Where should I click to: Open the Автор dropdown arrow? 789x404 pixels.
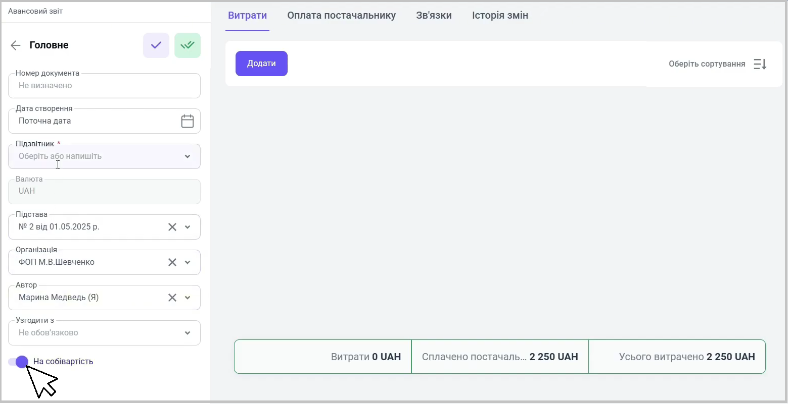(188, 298)
